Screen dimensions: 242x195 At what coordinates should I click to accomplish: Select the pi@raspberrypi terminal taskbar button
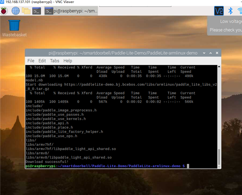(71, 11)
